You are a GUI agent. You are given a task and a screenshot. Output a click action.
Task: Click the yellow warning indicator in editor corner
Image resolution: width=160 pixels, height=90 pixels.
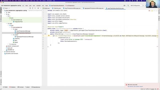(x=152, y=11)
